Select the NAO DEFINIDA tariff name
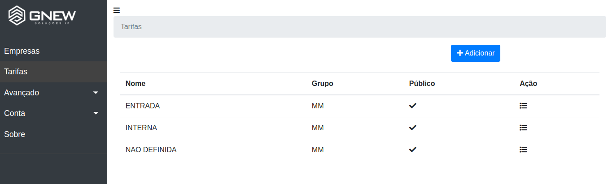Image resolution: width=608 pixels, height=184 pixels. click(151, 150)
